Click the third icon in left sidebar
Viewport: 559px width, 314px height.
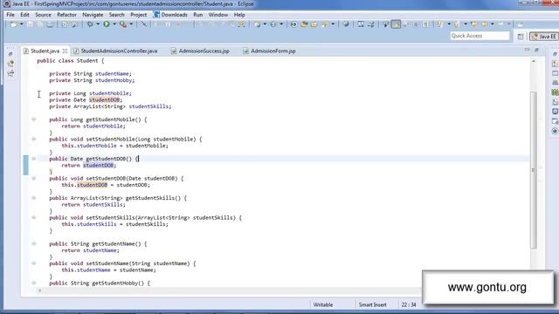coord(10,73)
